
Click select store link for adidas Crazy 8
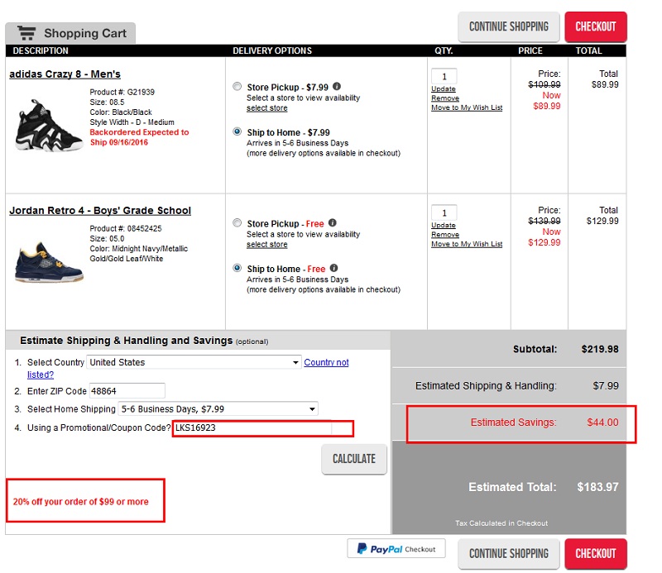(266, 108)
